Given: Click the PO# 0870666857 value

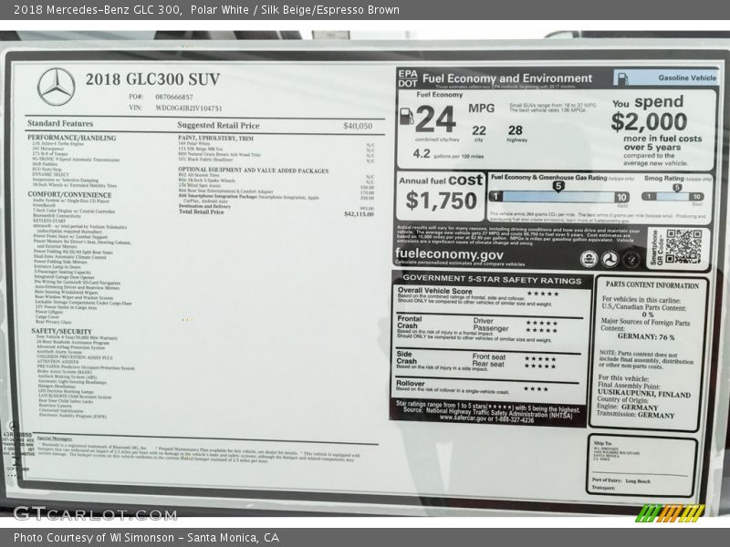Looking at the screenshot, I should (173, 97).
